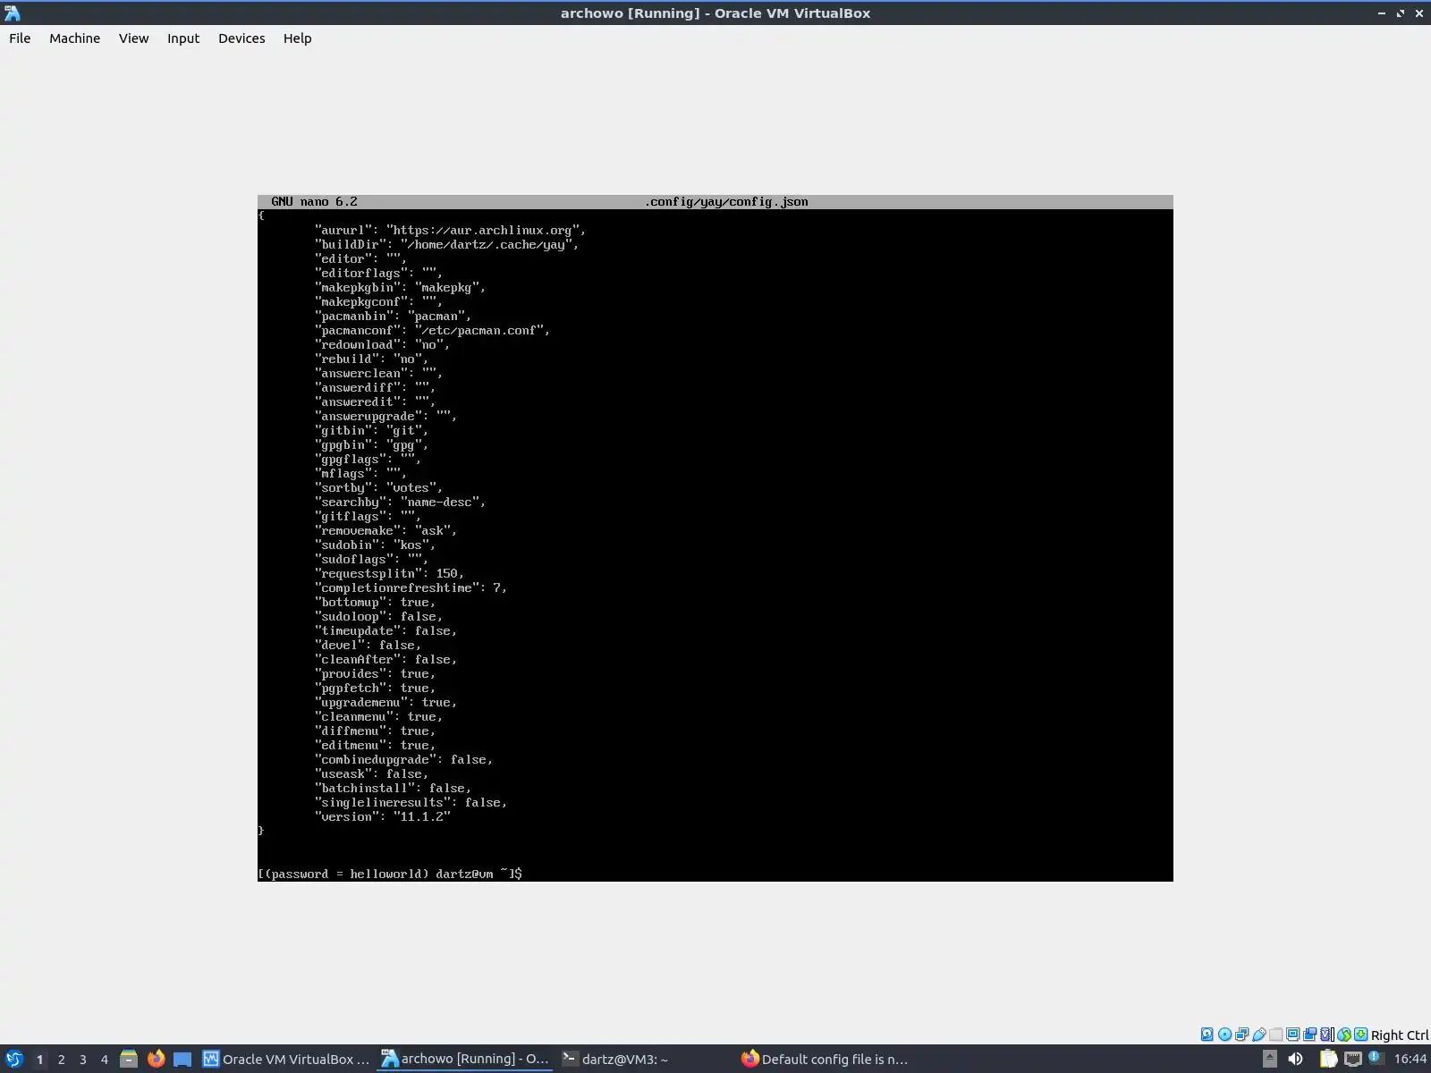Launch the file manager from taskbar
Image resolution: width=1431 pixels, height=1073 pixels.
(129, 1060)
